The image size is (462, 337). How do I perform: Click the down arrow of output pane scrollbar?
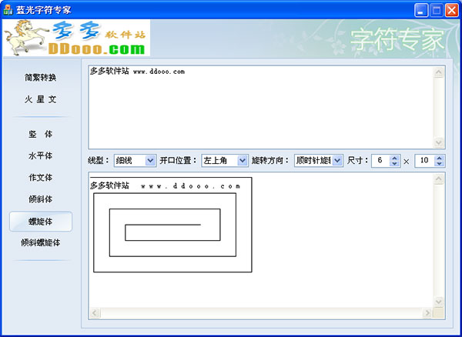pyautogui.click(x=439, y=302)
